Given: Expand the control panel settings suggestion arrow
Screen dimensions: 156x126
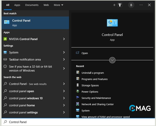Looking at the screenshot, I should click(x=64, y=112).
